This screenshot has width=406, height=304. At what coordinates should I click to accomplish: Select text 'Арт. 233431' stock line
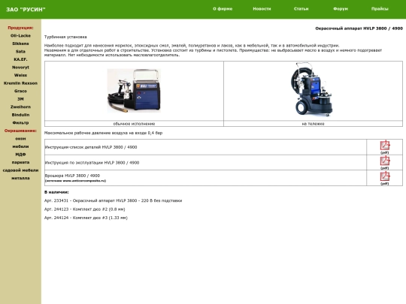113,200
